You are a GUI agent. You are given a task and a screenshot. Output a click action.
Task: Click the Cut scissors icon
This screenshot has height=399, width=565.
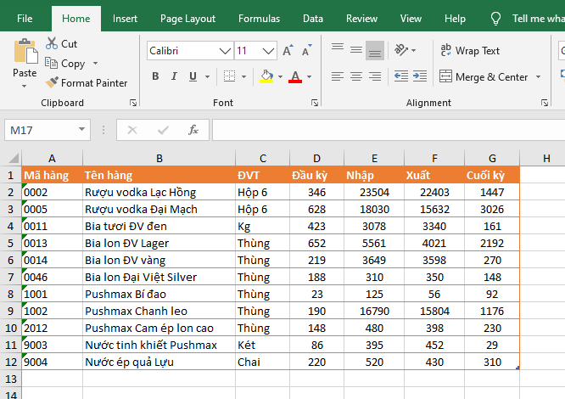point(52,43)
